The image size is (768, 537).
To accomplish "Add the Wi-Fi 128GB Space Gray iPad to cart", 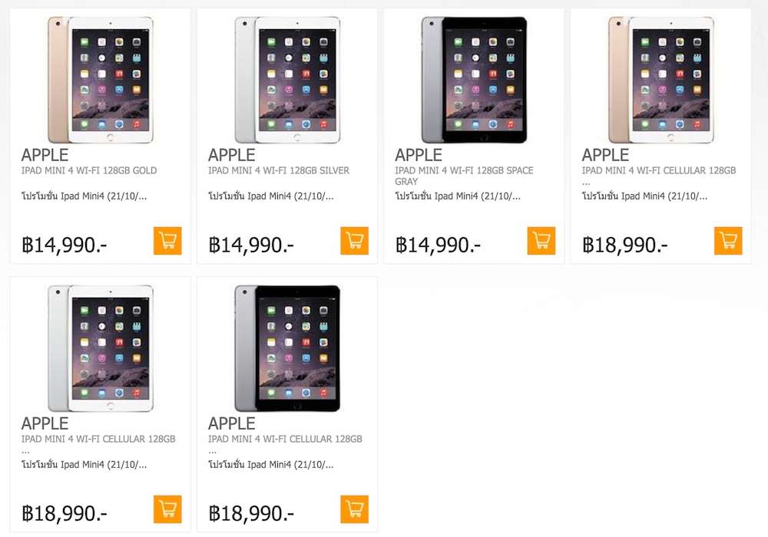I will click(541, 241).
